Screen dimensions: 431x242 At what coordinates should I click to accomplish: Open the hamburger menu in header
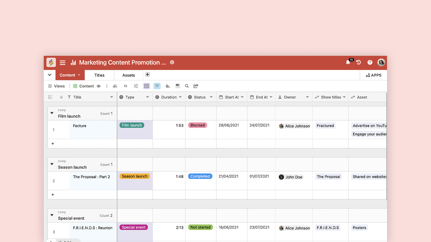tap(62, 63)
